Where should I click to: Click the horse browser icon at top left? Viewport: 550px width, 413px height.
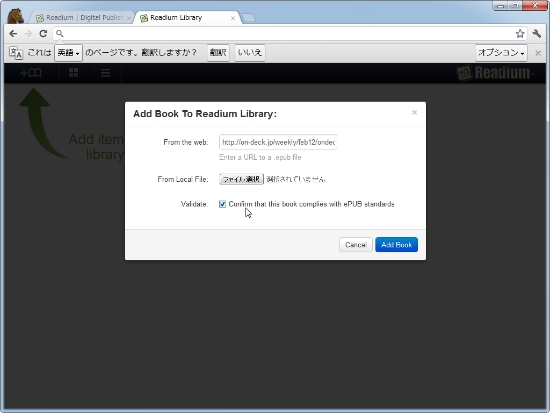[15, 16]
